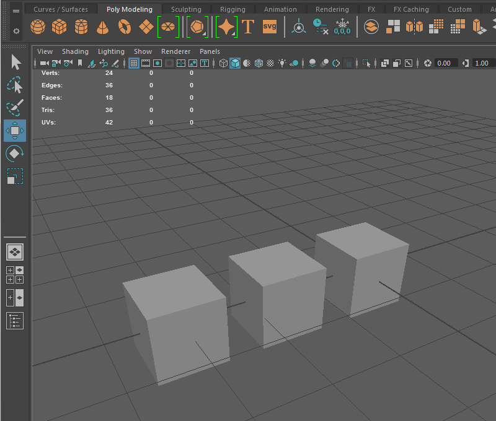Toggle viewport shadows icon
This screenshot has width=496, height=421.
tap(294, 64)
